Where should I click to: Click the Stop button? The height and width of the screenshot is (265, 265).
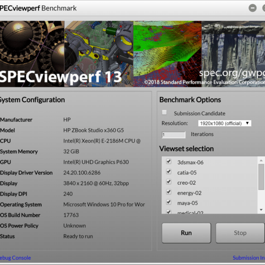pos(240,233)
